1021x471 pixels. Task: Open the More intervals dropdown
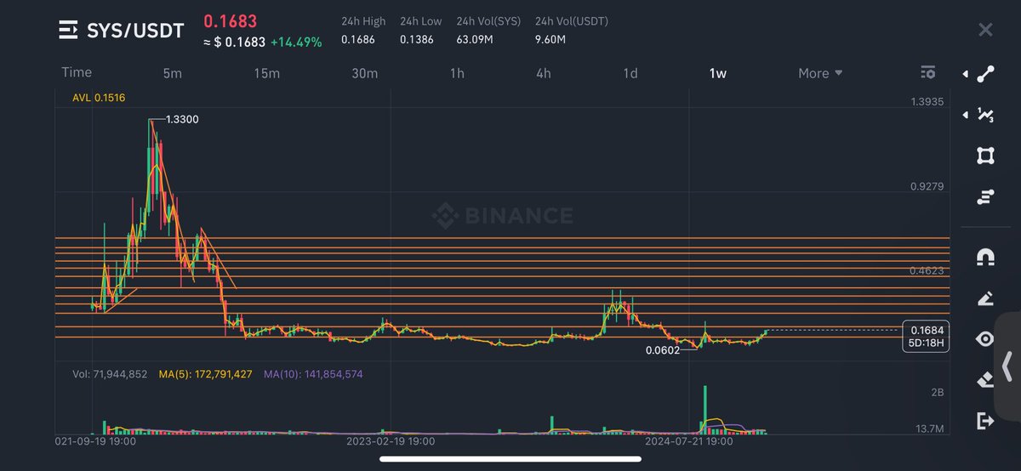820,73
